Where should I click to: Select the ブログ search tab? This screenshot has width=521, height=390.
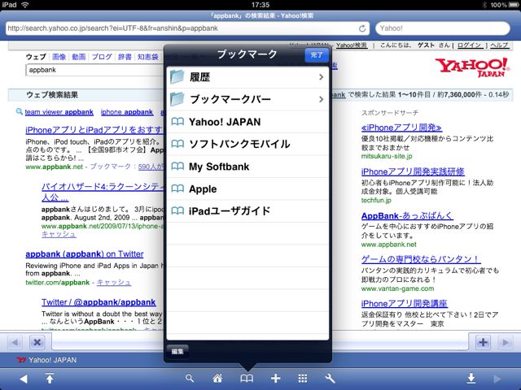(102, 57)
